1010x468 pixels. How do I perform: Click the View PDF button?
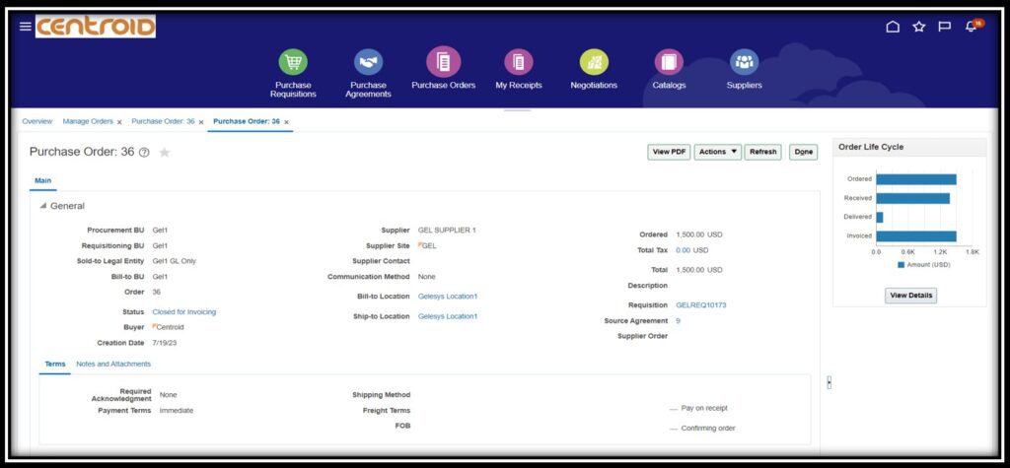(x=669, y=152)
